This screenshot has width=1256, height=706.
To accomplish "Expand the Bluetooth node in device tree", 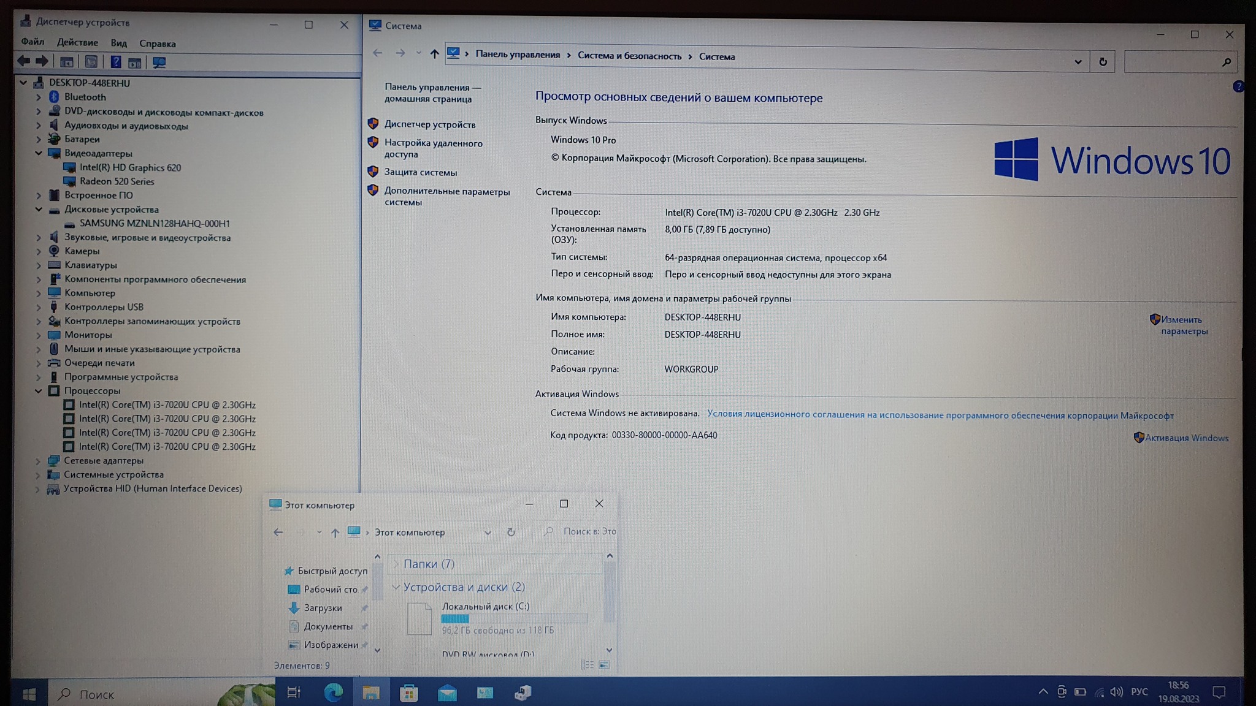I will coord(38,97).
